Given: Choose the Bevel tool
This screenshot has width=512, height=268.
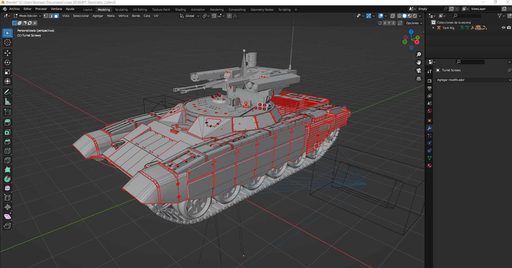Looking at the screenshot, I should [x=8, y=142].
